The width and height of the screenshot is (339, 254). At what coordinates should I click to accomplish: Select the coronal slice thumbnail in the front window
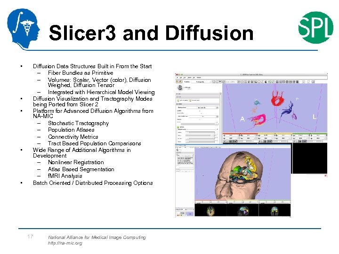click(x=274, y=211)
